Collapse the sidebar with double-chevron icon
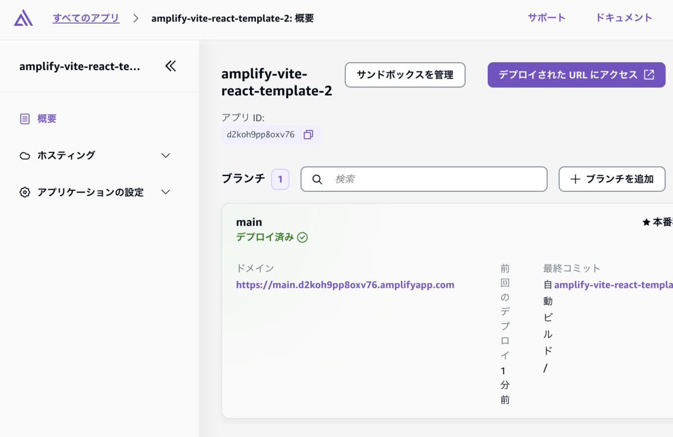The image size is (673, 437). [x=170, y=66]
